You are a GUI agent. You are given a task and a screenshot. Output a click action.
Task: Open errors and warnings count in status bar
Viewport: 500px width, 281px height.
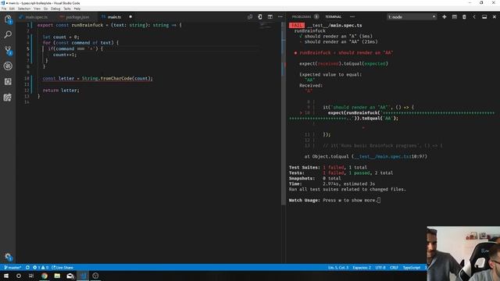[41, 268]
